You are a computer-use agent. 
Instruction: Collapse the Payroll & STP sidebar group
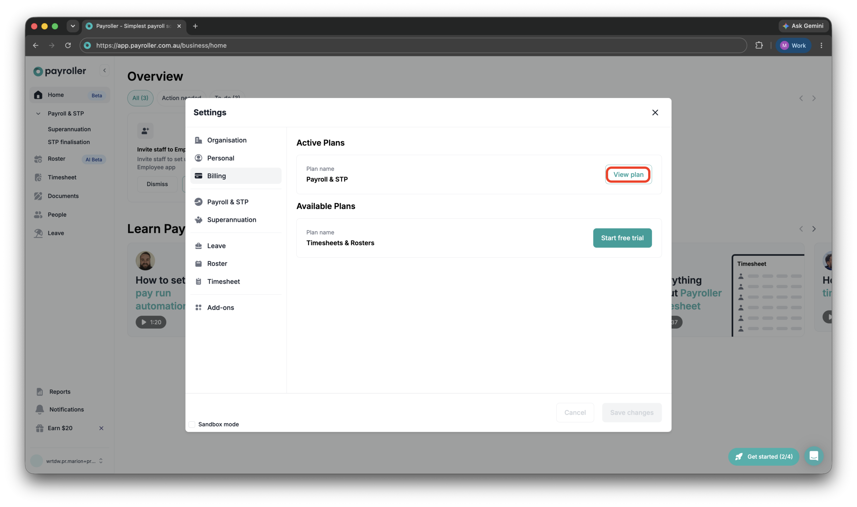point(38,113)
